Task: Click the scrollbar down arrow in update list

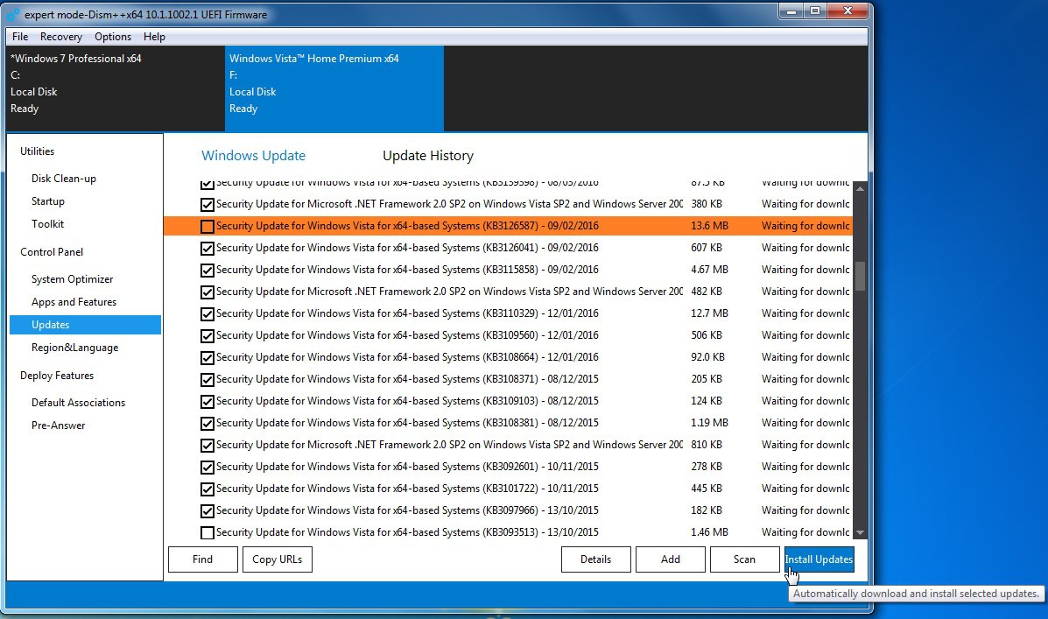Action: tap(860, 532)
